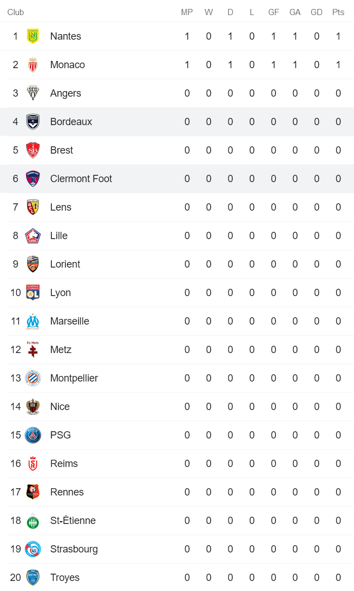Select the Montpellier team name
This screenshot has height=591, width=354.
click(74, 378)
